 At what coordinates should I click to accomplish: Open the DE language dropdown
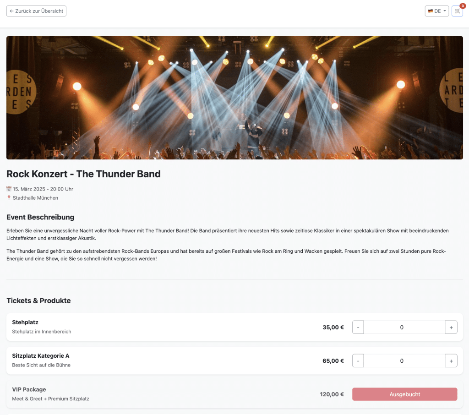pos(436,11)
